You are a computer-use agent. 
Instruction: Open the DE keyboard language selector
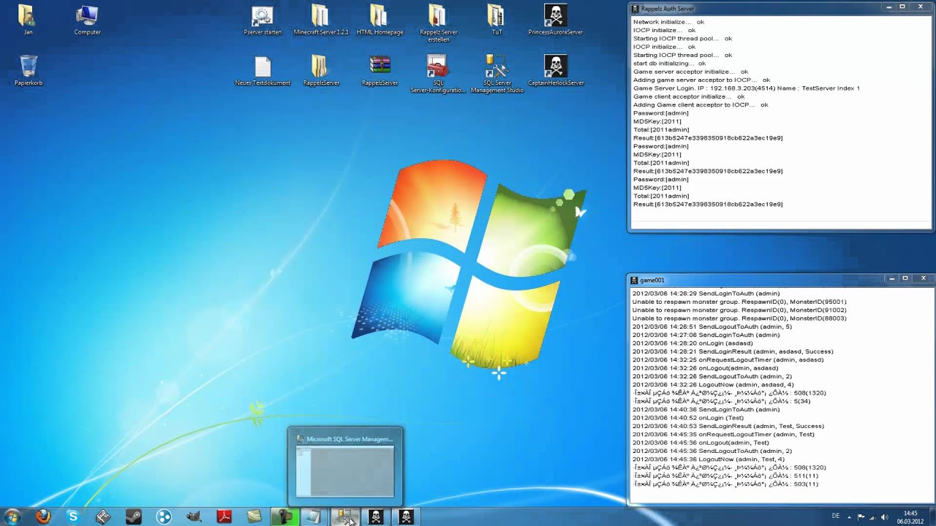pyautogui.click(x=836, y=517)
